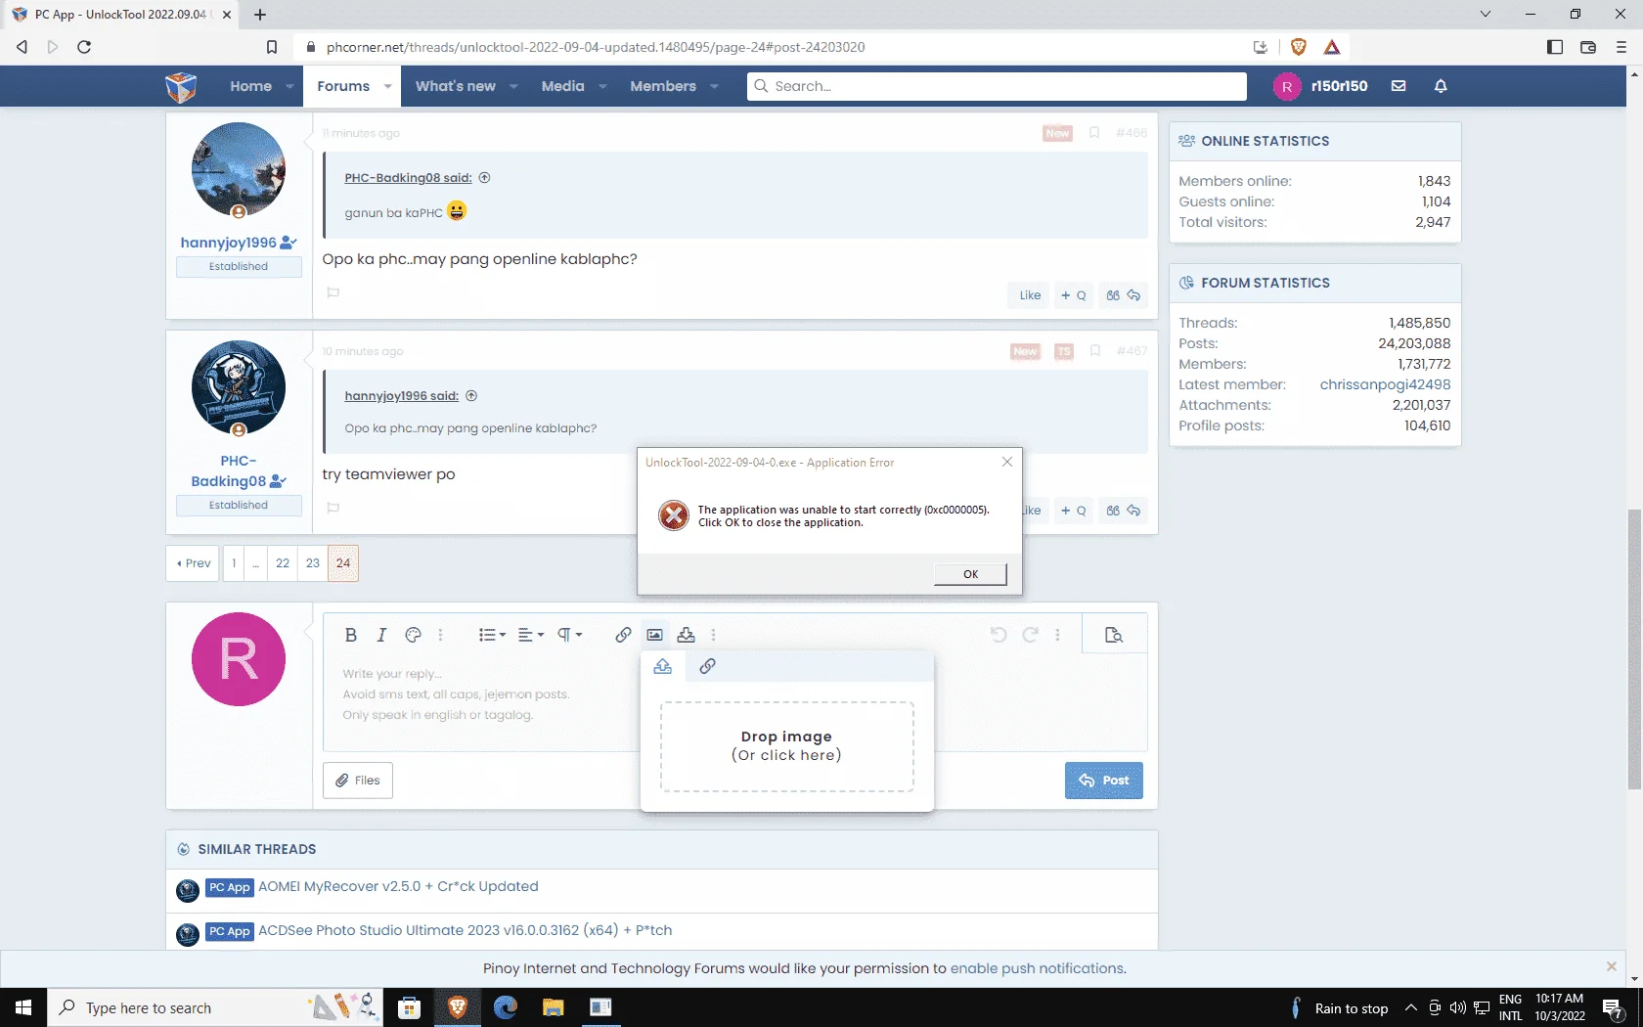Go to page 23 of thread

(x=313, y=563)
